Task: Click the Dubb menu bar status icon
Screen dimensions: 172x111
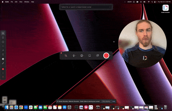Action: pos(134,2)
